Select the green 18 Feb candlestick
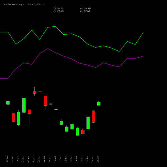This screenshot has height=167, width=167. (x=88, y=123)
